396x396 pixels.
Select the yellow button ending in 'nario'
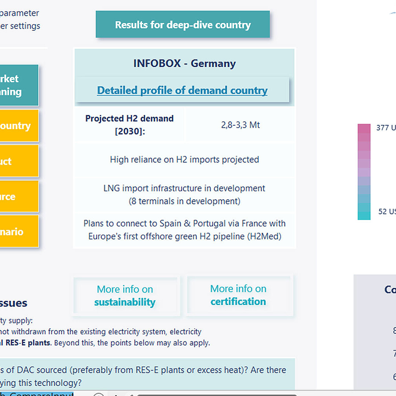click(x=19, y=231)
